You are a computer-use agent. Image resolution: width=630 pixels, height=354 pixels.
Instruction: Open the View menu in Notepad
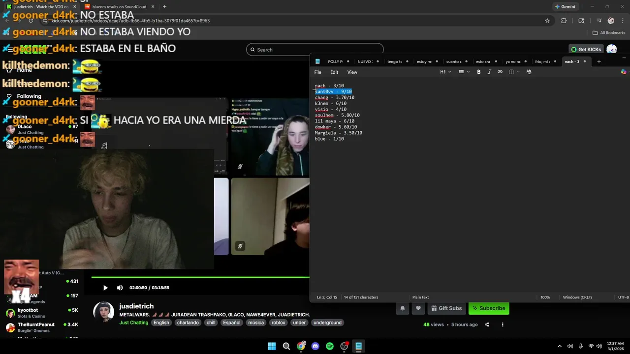(352, 72)
